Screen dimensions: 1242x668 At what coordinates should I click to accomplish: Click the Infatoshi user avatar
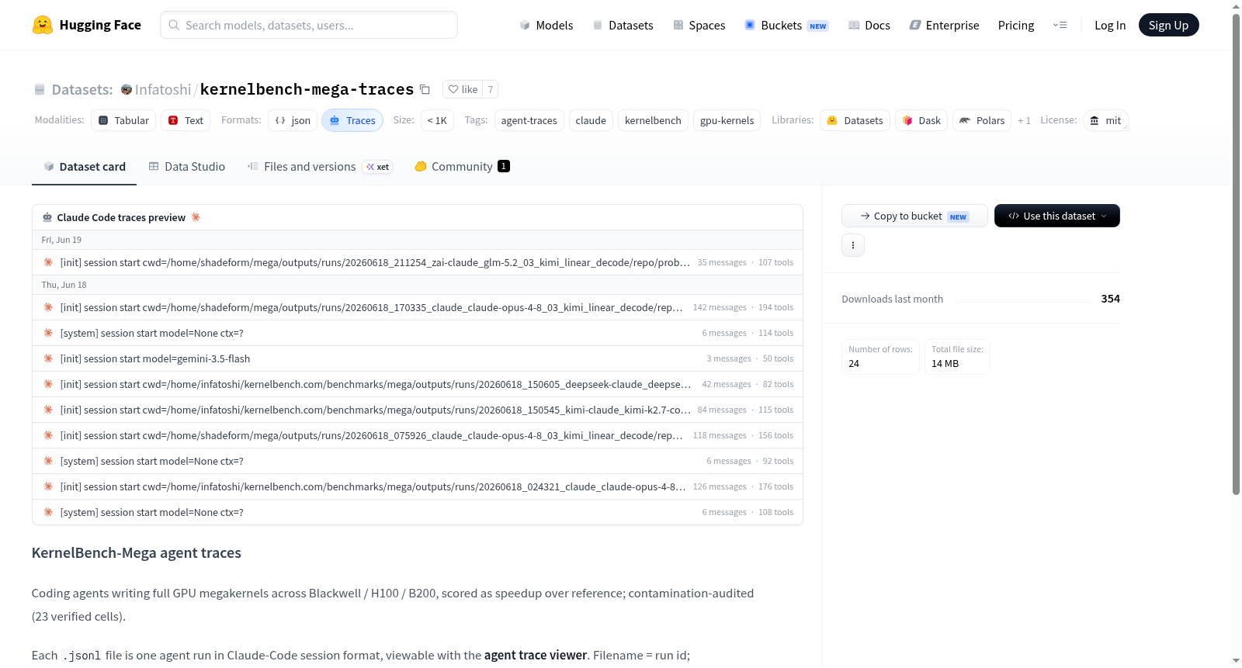click(127, 90)
